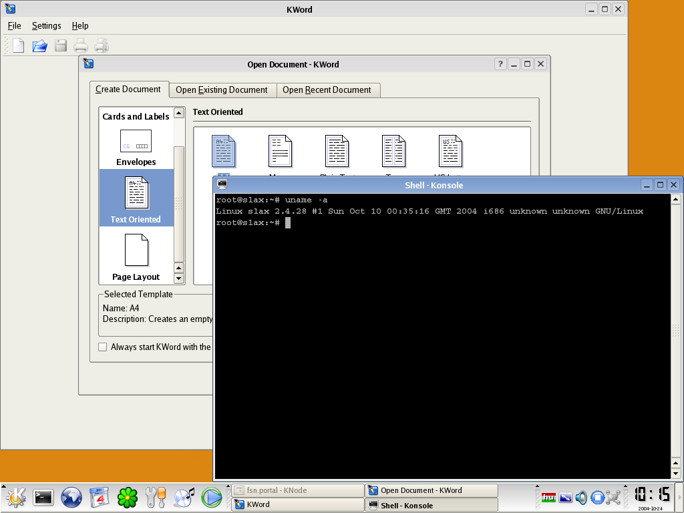
Task: Click the category list's bottom scroll-down arrow
Action: pyautogui.click(x=179, y=278)
